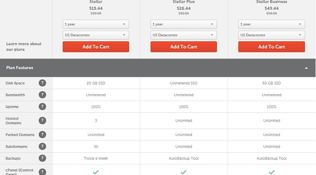
Task: Click the Bandwidth row label
Action: 15,95
